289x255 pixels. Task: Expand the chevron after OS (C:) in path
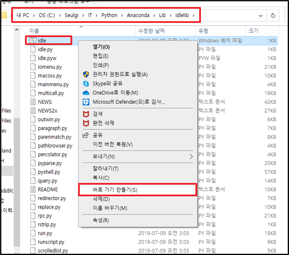point(60,16)
